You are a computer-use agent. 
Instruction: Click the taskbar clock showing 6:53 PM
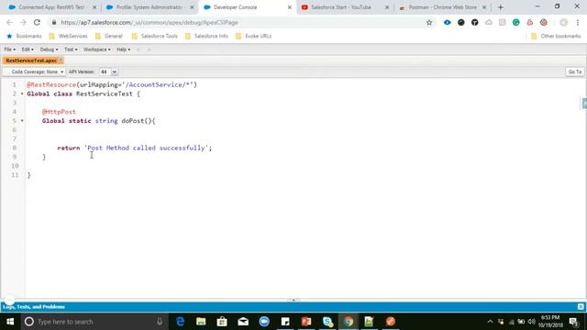[550, 322]
